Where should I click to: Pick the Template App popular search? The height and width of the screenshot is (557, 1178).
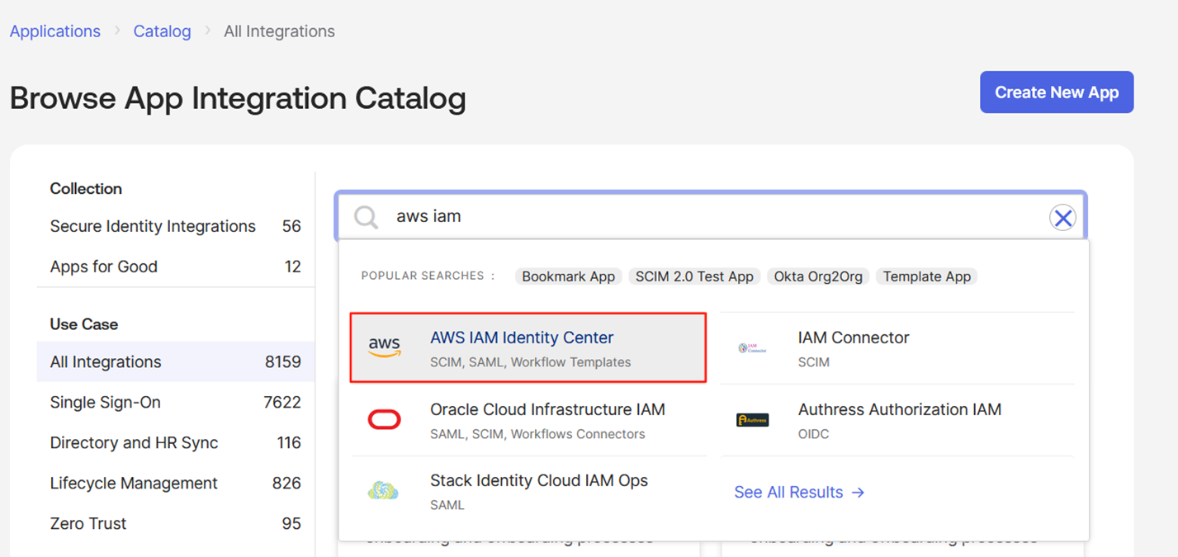tap(926, 276)
